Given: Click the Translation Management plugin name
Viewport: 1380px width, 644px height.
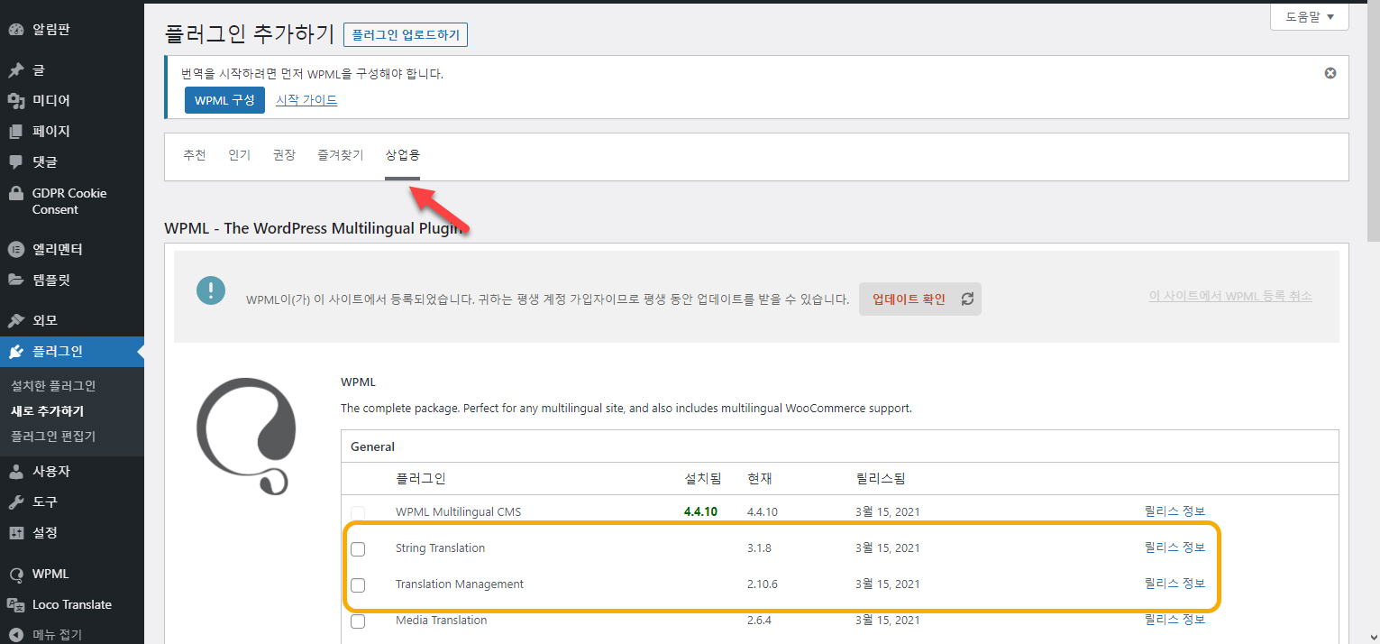Looking at the screenshot, I should [460, 584].
